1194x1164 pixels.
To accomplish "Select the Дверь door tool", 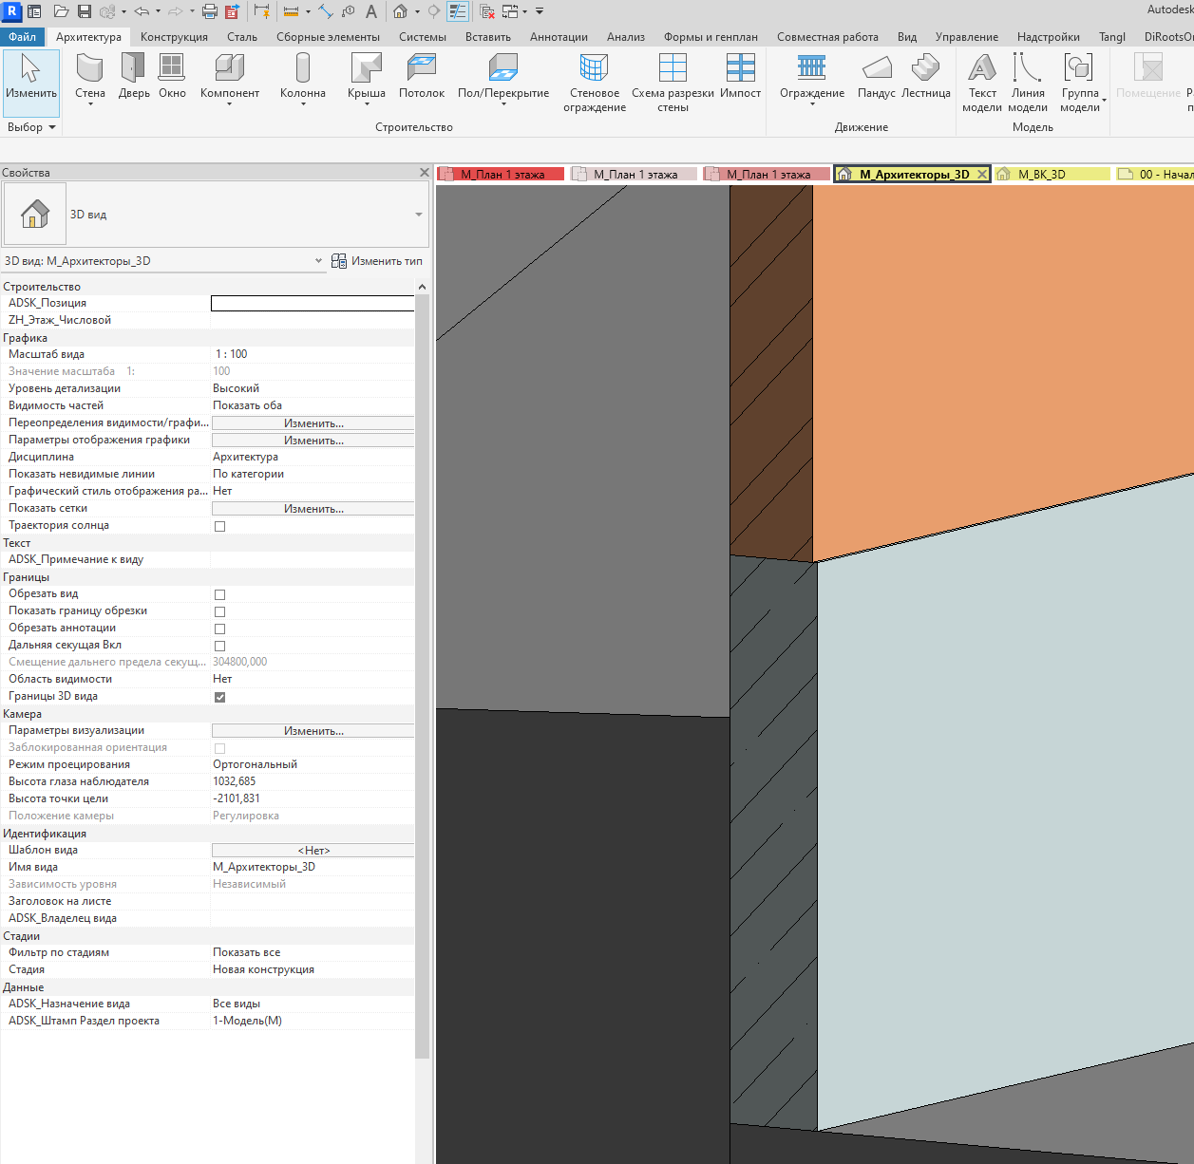I will 134,76.
